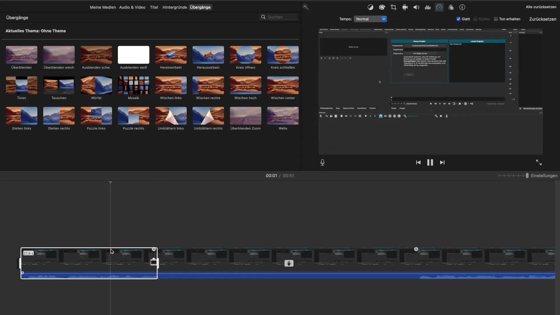Open the volume speaker tool
The image size is (560, 315).
(x=416, y=7)
